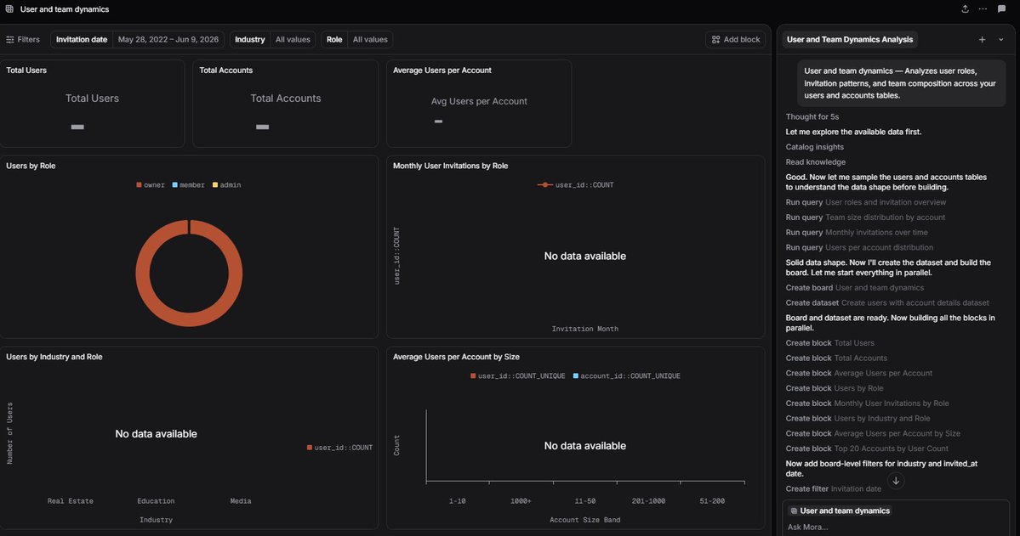
Task: Open Create board User and team dynamics step
Action: point(855,288)
